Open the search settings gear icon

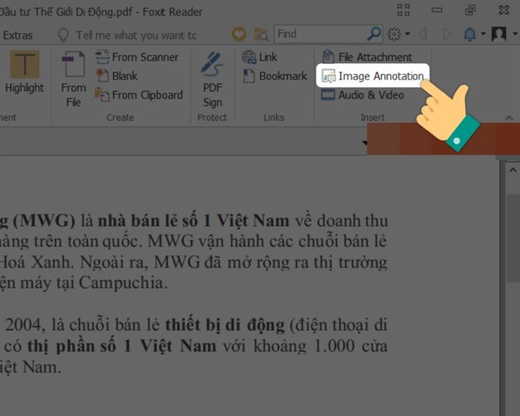click(394, 34)
